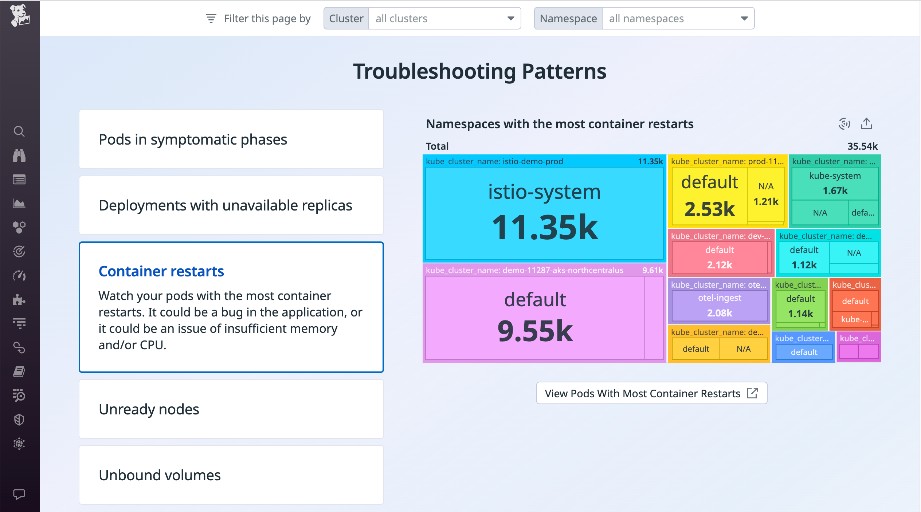Click 'View Pods With Most Container Restarts'
This screenshot has height=512, width=921.
(x=652, y=393)
